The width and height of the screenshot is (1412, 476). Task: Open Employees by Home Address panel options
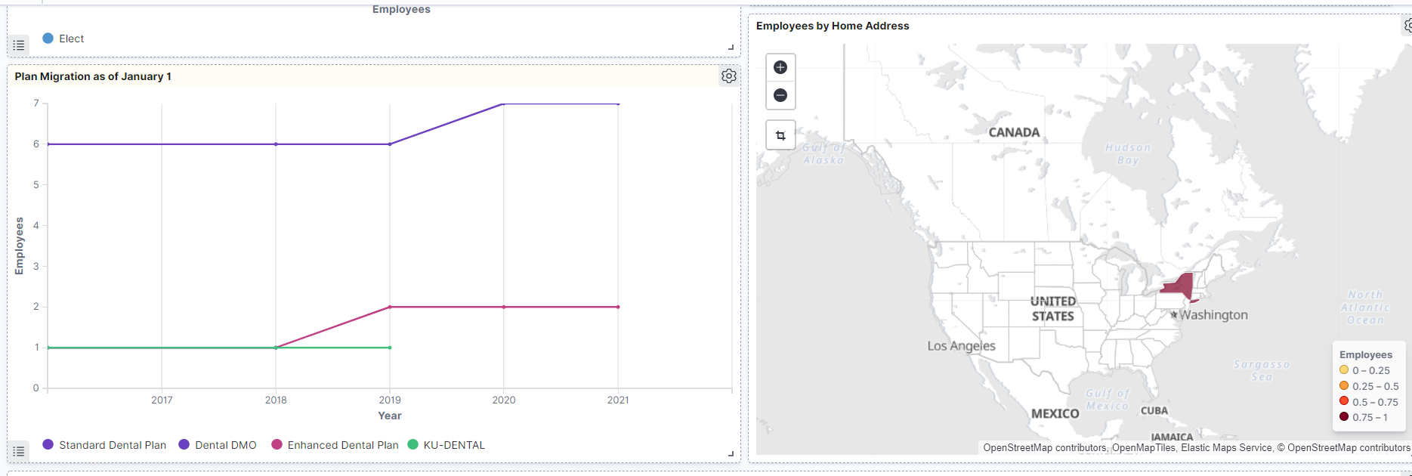(1407, 26)
